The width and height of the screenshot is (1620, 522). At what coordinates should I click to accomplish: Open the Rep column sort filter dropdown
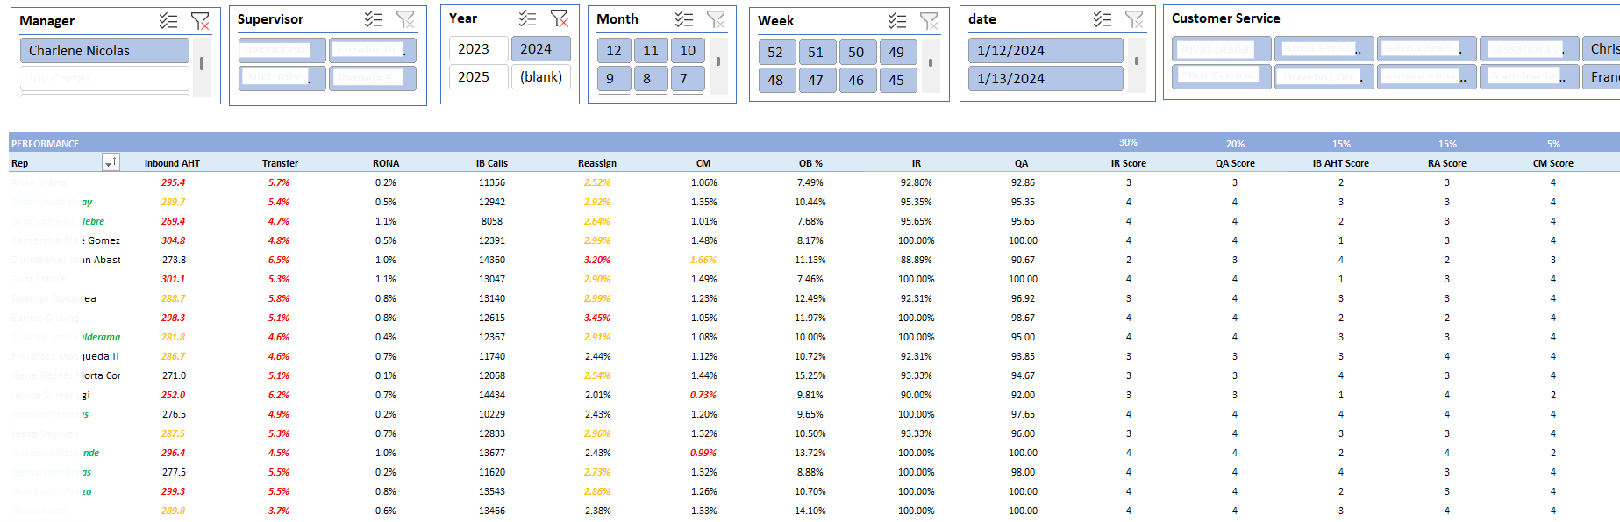[x=111, y=162]
